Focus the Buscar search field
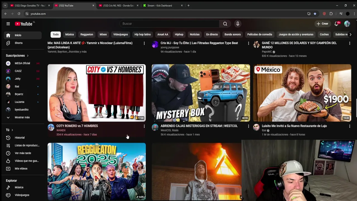The image size is (357, 201). (169, 24)
